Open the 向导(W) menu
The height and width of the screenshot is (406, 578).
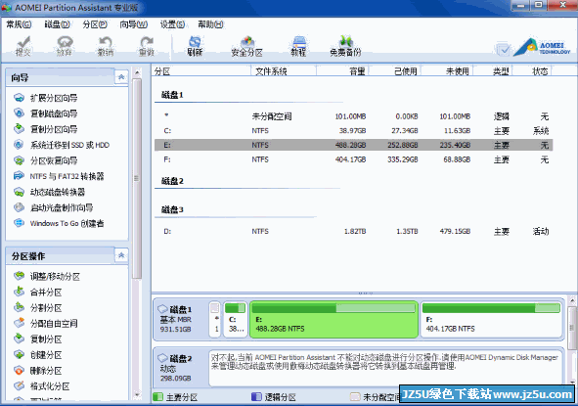[133, 24]
